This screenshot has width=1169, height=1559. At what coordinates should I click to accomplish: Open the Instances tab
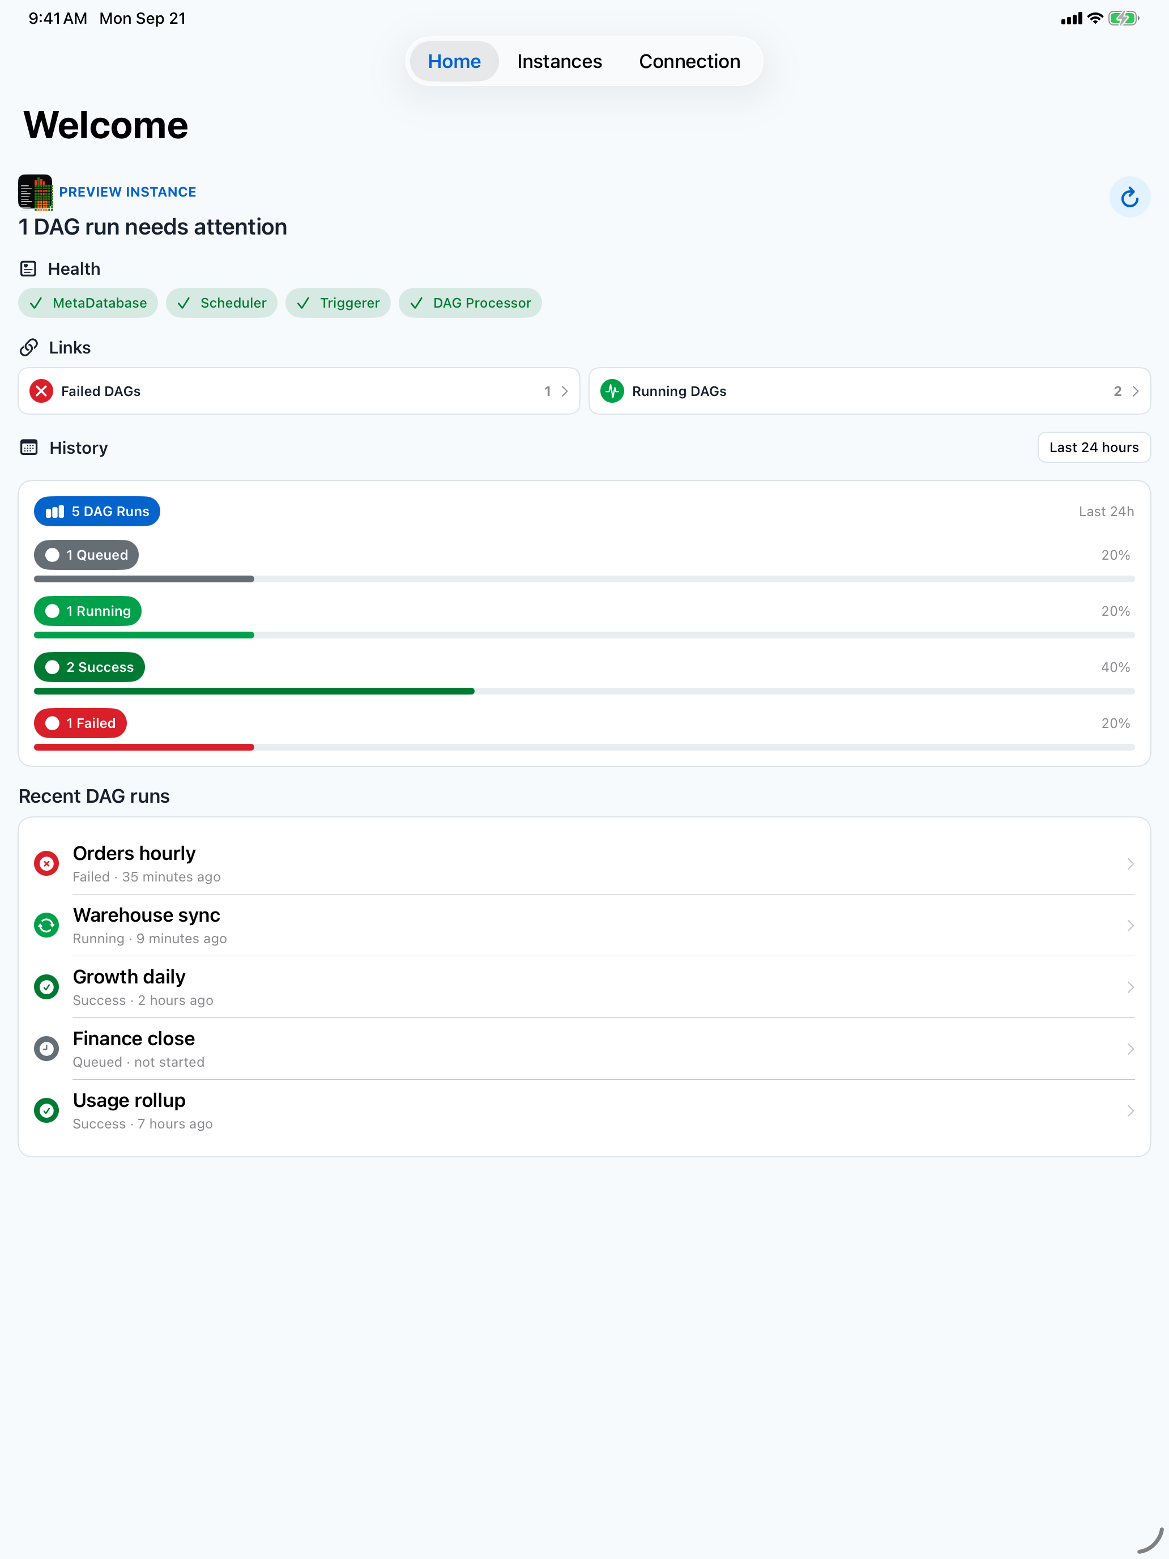(x=560, y=61)
